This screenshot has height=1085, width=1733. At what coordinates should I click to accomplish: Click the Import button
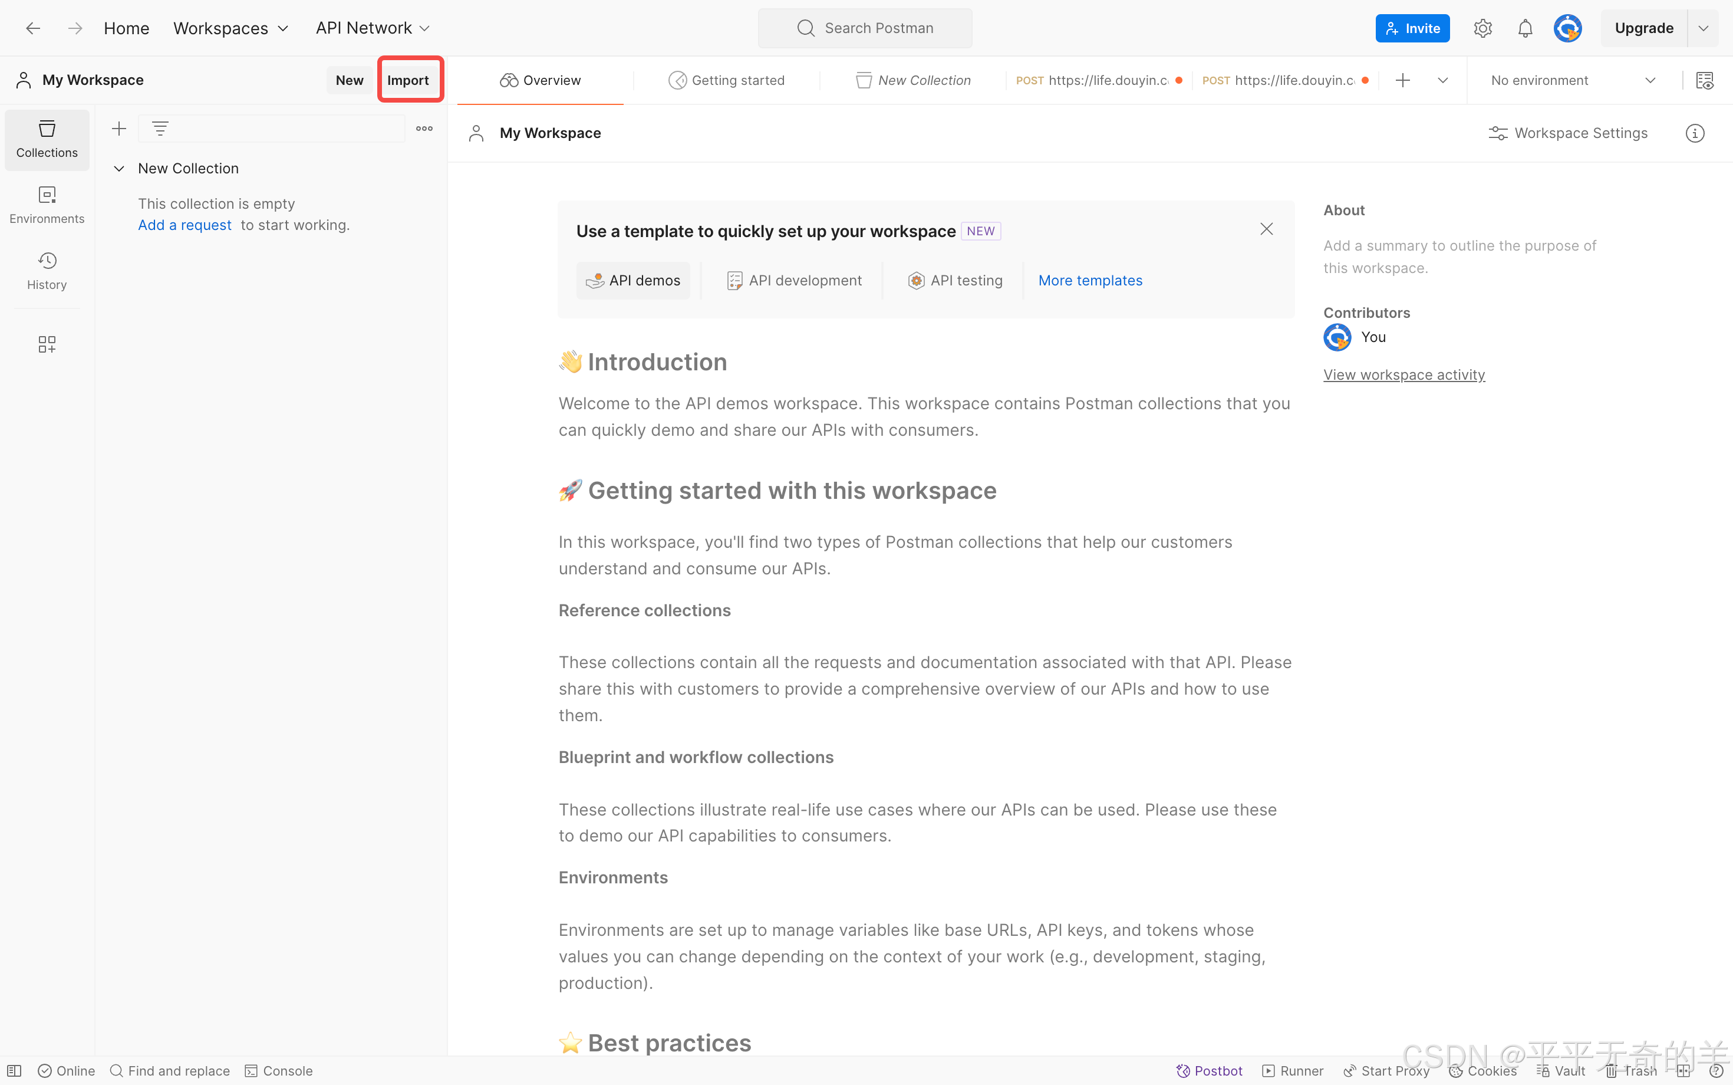(408, 80)
